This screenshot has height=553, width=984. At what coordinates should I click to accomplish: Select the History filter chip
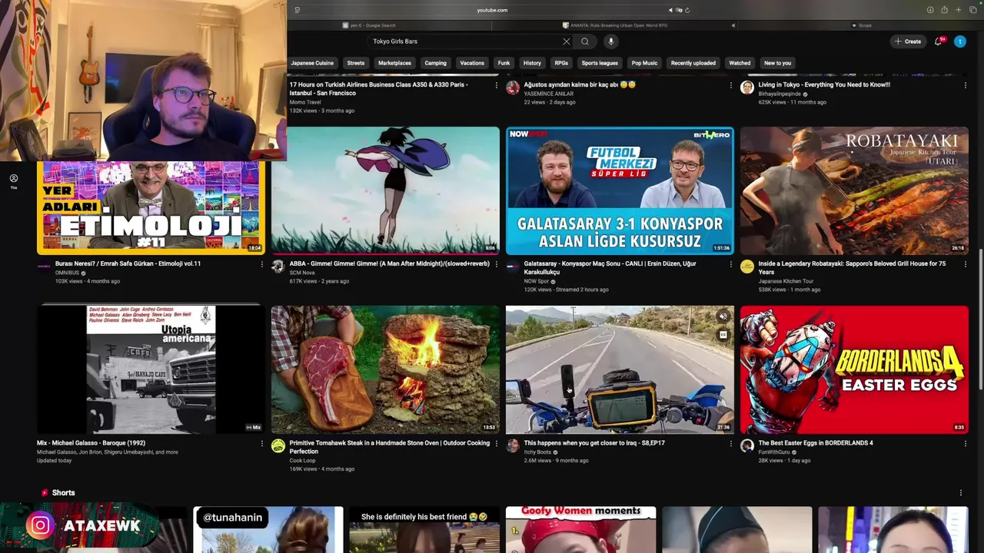[532, 63]
